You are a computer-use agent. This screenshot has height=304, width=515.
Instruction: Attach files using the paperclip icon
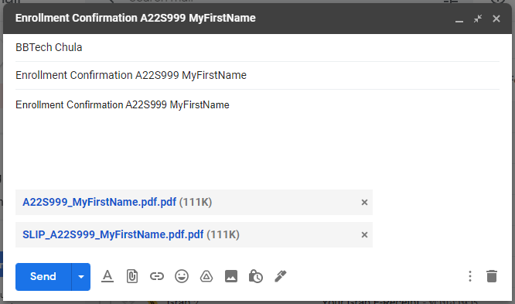point(132,276)
